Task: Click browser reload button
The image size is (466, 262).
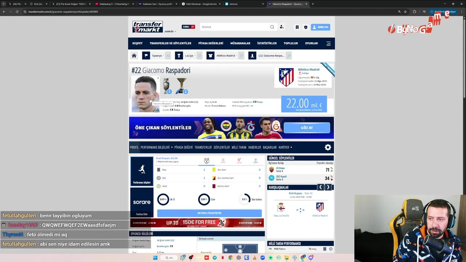Action: (x=17, y=12)
